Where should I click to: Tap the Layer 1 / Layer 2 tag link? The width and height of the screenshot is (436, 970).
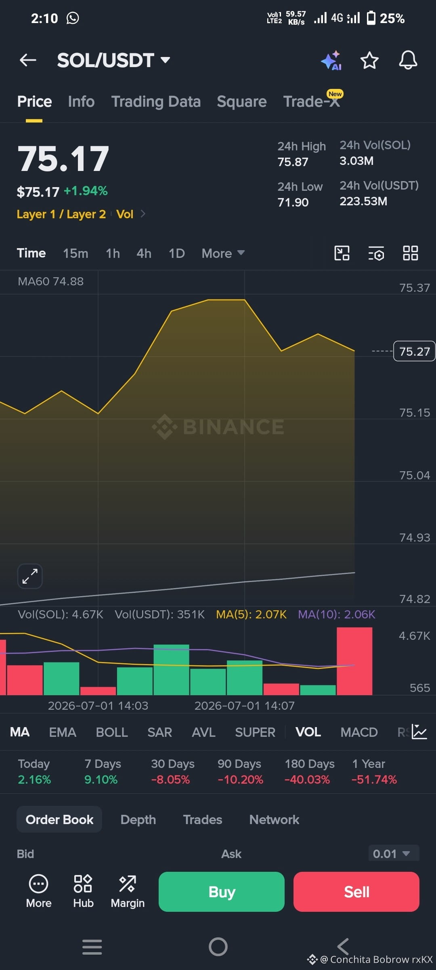click(61, 214)
